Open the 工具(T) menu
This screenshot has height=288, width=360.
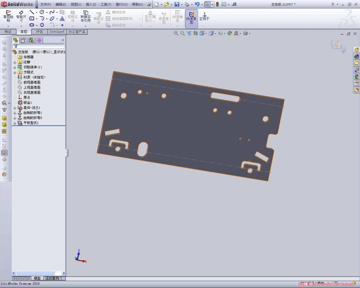(106, 4)
